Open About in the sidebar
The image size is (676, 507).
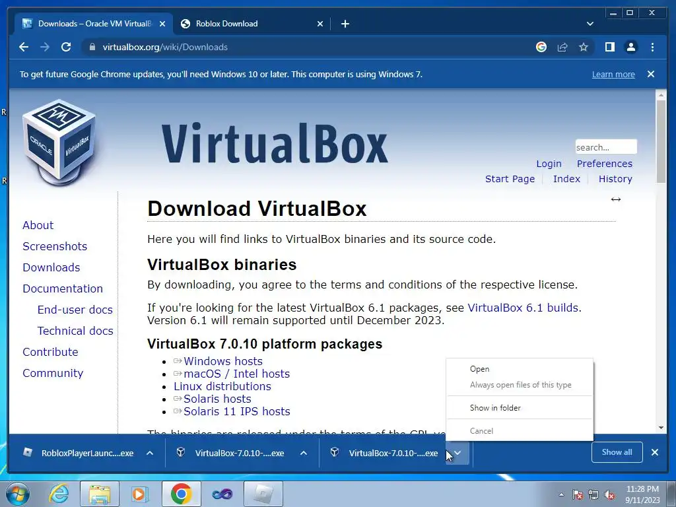pos(38,225)
